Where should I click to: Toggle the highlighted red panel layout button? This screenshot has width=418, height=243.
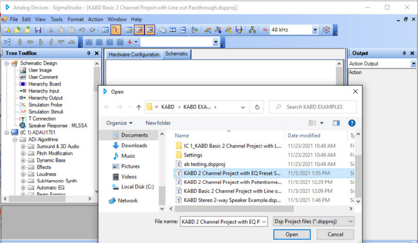tap(139, 30)
